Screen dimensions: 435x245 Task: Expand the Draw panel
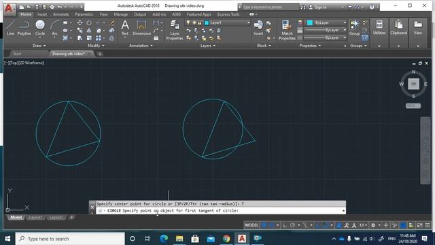pyautogui.click(x=39, y=46)
